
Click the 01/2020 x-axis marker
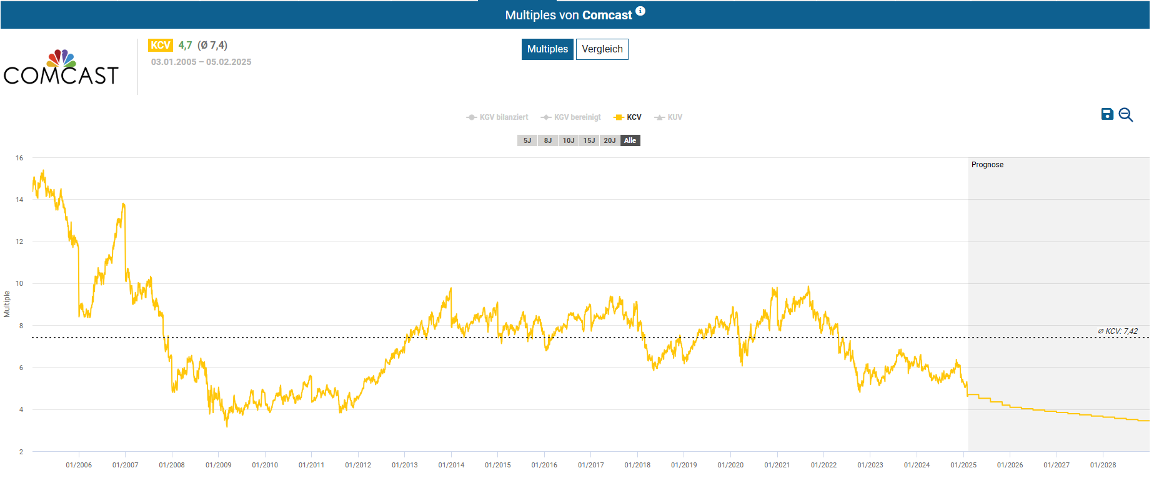[x=730, y=465]
